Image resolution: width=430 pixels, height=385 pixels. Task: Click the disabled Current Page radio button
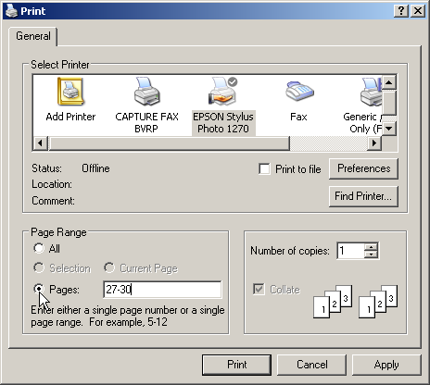point(109,267)
